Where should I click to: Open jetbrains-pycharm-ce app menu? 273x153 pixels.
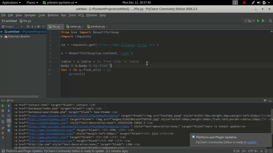tap(60, 3)
